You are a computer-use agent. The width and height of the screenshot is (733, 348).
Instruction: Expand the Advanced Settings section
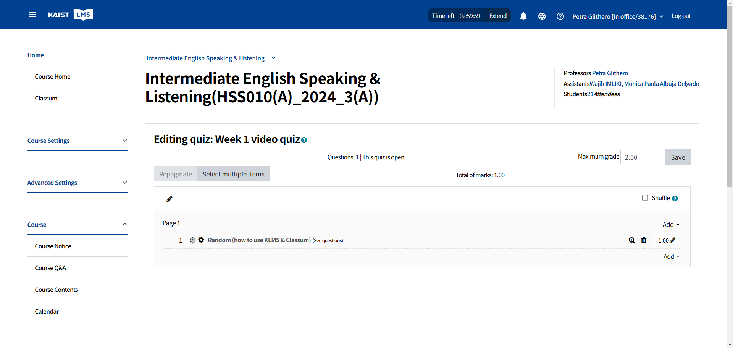[78, 183]
